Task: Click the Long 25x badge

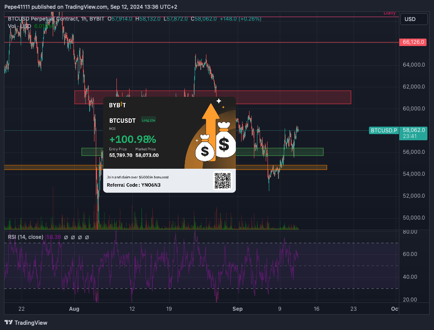Action: (148, 120)
